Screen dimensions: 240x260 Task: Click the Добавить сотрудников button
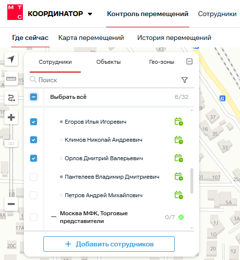click(x=109, y=244)
